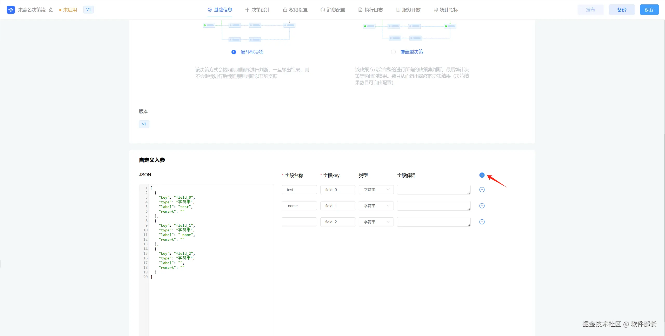Remove the field_1 row with minus icon
Screen dimensions: 665x336
pyautogui.click(x=482, y=206)
